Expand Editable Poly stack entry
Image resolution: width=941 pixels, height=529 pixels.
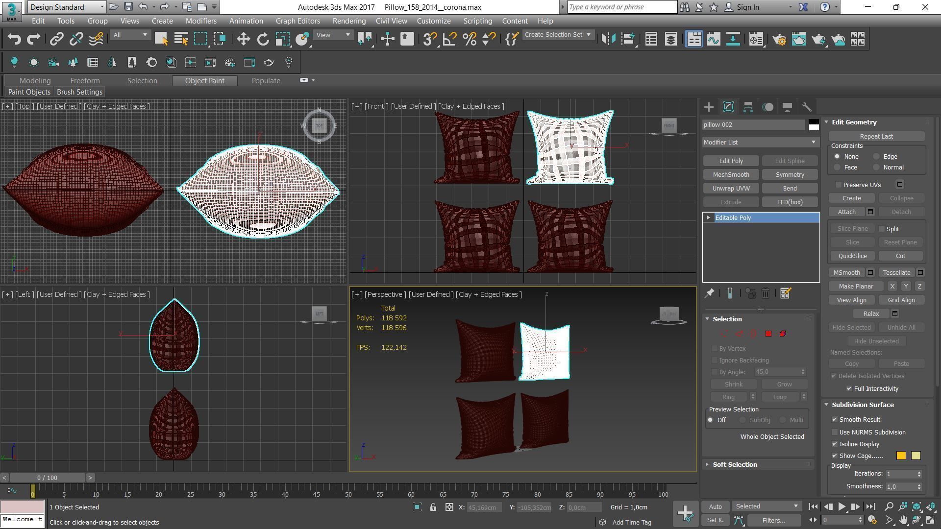[708, 217]
